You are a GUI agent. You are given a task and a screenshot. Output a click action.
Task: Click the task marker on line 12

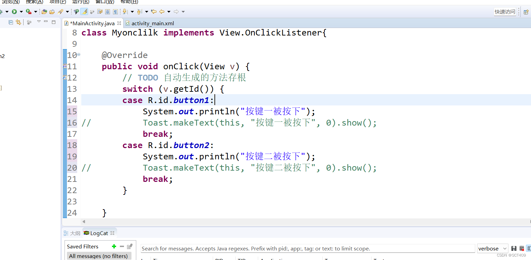(x=65, y=77)
